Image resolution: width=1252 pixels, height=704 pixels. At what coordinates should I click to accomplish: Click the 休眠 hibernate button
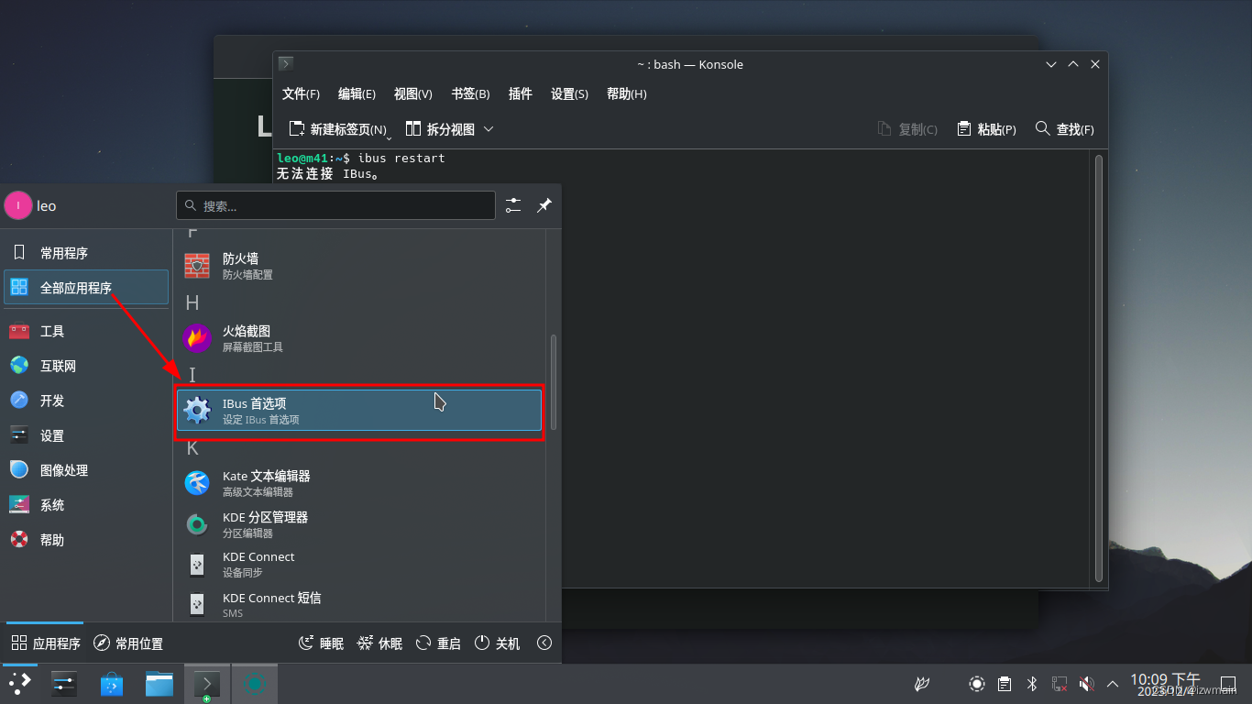[379, 643]
